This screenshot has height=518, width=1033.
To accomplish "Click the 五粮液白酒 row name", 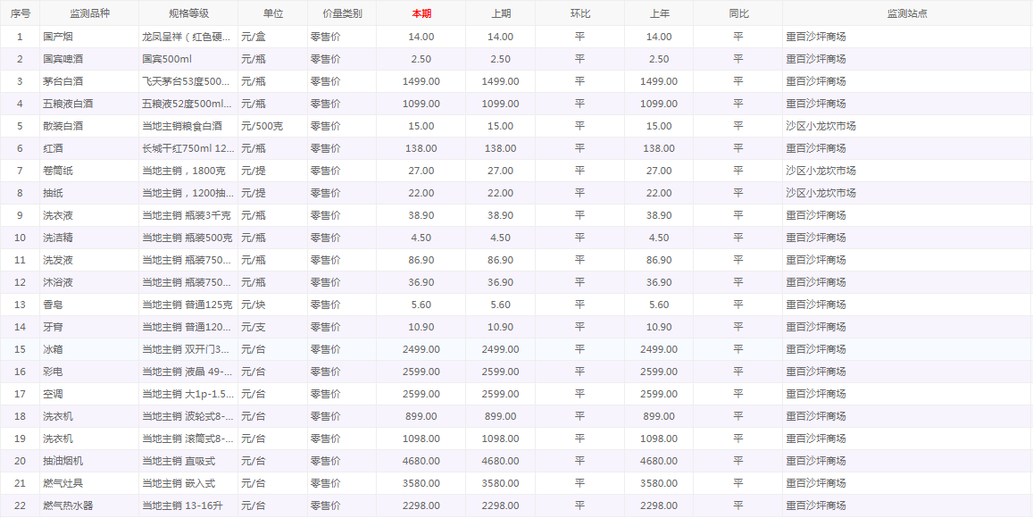I will pyautogui.click(x=68, y=104).
